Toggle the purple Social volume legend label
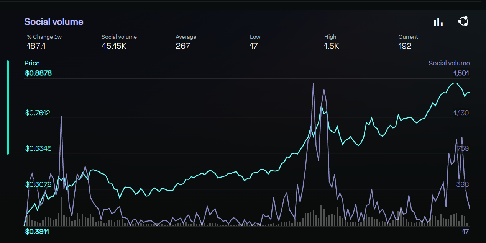 (449, 63)
